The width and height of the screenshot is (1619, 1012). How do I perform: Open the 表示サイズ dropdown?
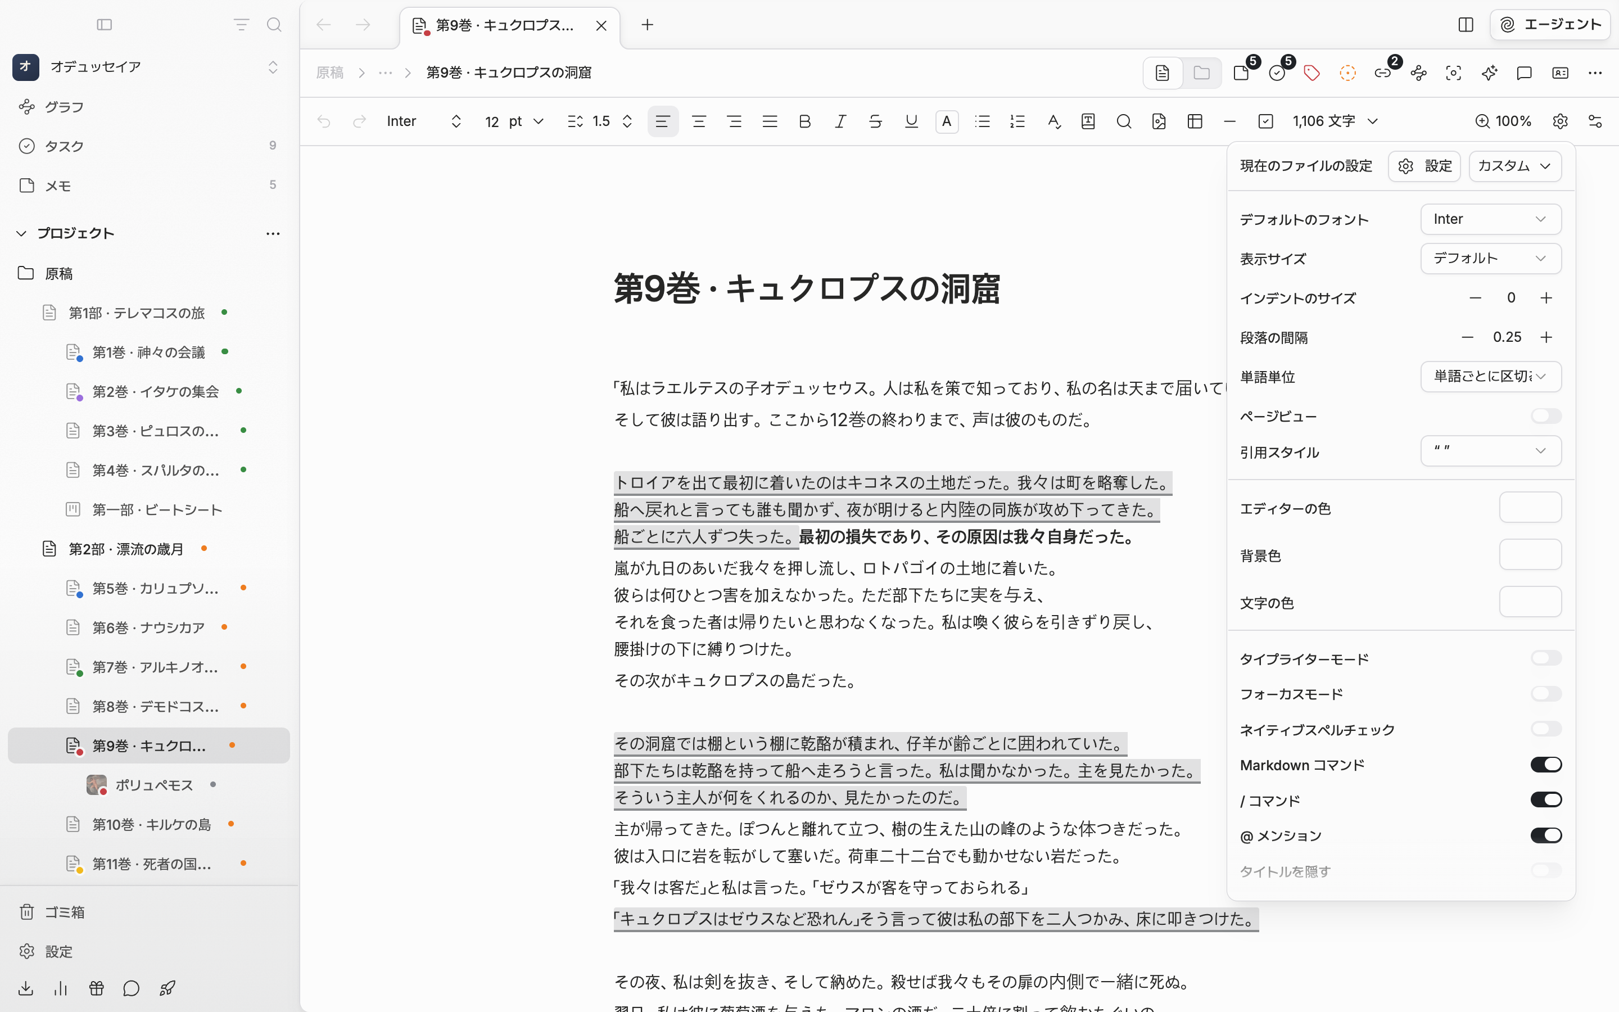(x=1491, y=259)
